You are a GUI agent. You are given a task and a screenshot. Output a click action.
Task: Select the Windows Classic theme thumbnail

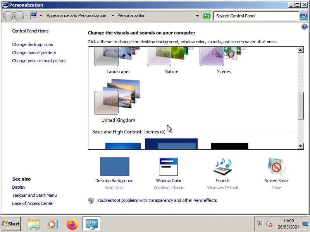(171, 144)
